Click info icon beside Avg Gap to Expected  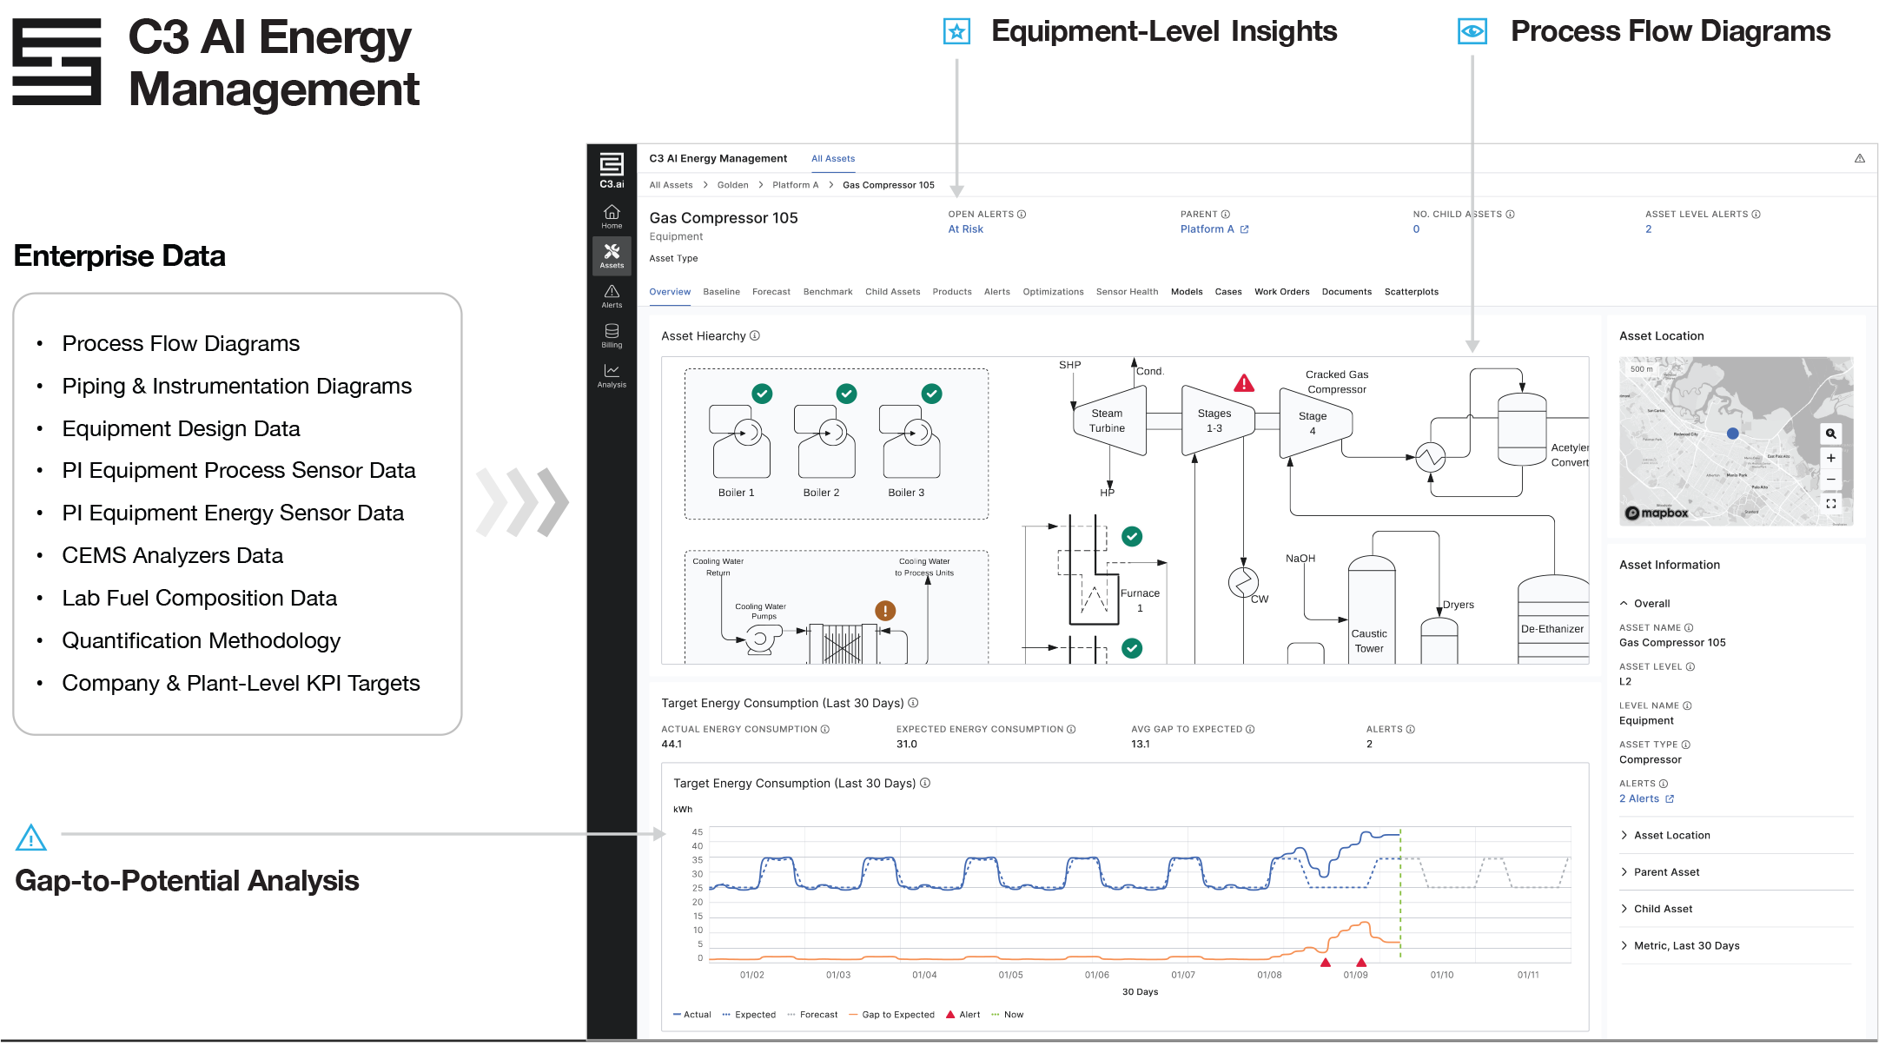click(1250, 729)
